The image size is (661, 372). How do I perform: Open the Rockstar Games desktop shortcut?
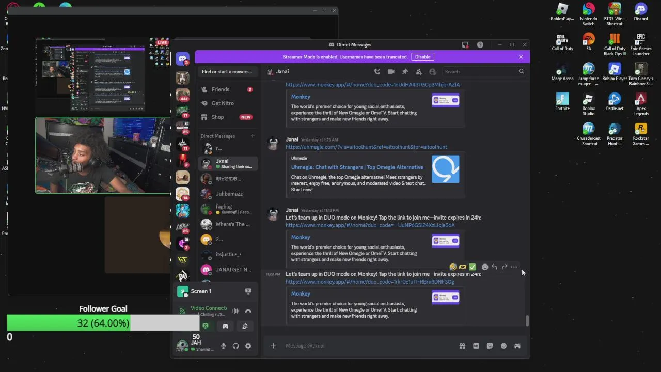[641, 134]
